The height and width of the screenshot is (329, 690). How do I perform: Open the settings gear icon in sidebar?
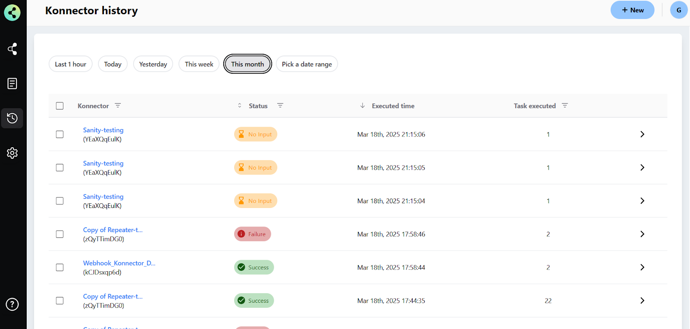click(12, 153)
